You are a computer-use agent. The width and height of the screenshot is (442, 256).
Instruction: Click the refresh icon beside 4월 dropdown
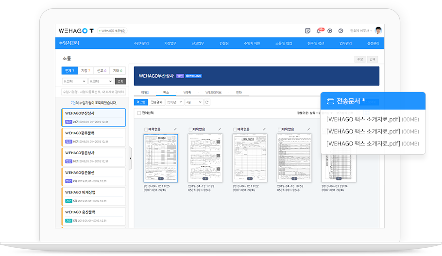pyautogui.click(x=207, y=102)
